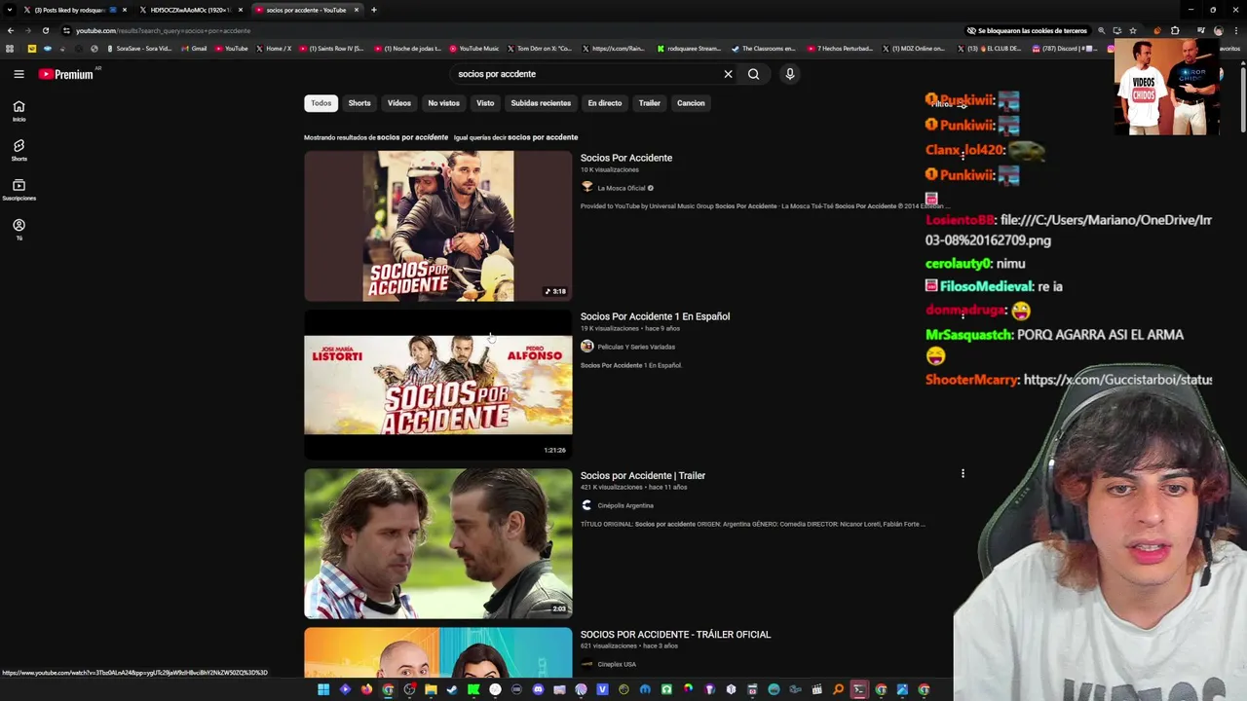Screen dimensions: 1247x701
Task: Open the Saints Row IV bookmark
Action: (x=331, y=49)
